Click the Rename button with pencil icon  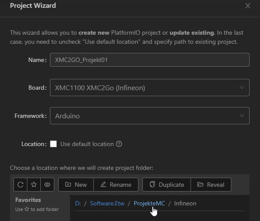[x=116, y=185]
